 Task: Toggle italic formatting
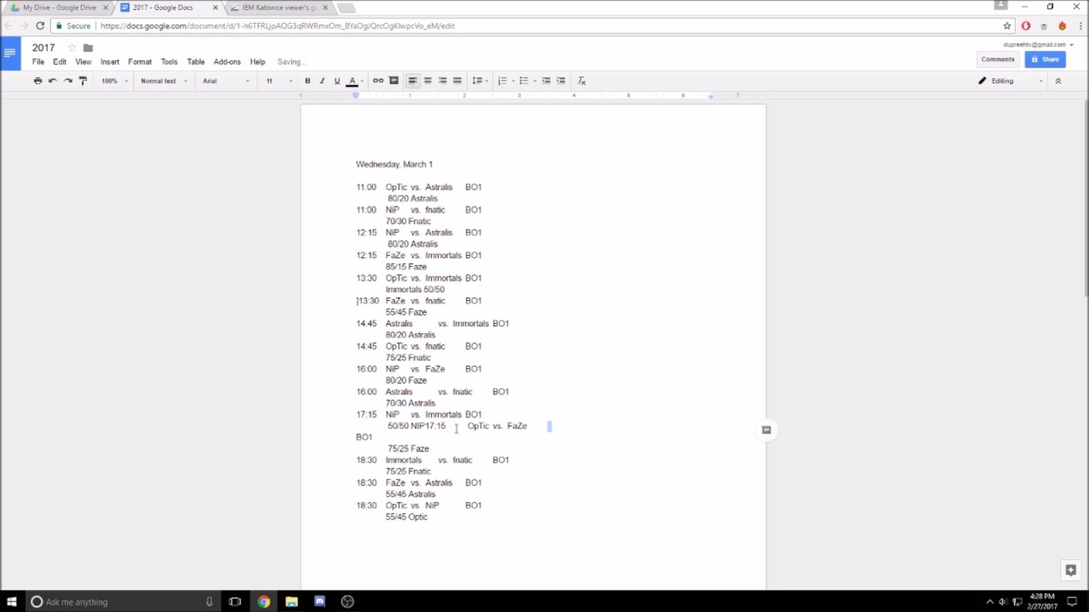click(322, 81)
